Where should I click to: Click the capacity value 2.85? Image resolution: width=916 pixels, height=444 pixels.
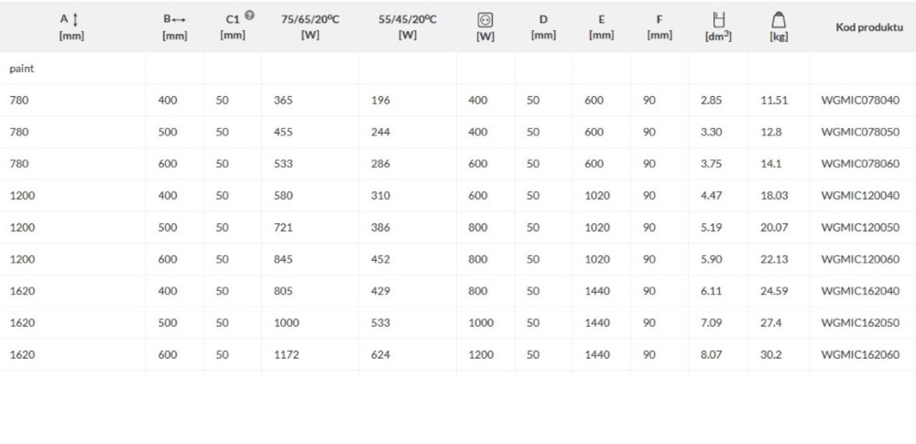click(x=711, y=101)
